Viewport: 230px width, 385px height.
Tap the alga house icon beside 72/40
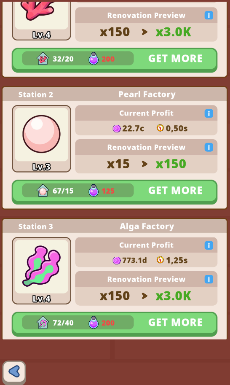click(x=43, y=323)
